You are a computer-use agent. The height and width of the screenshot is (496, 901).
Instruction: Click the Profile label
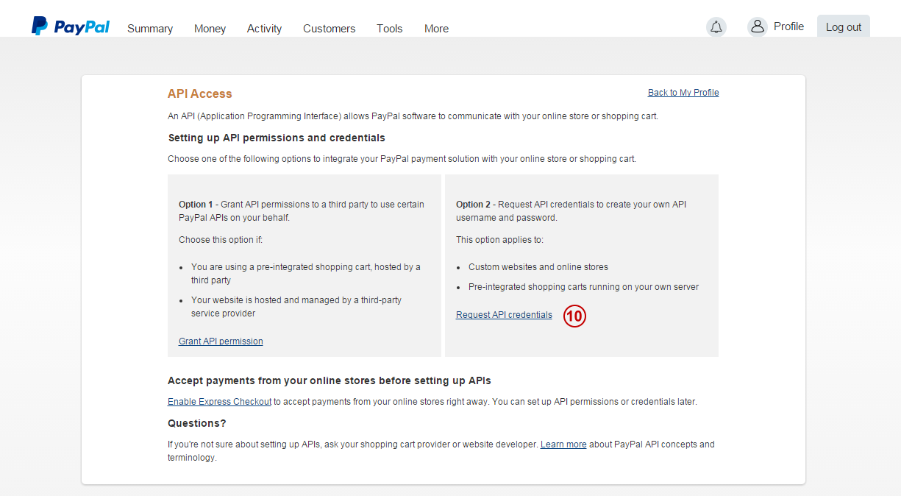tap(788, 26)
